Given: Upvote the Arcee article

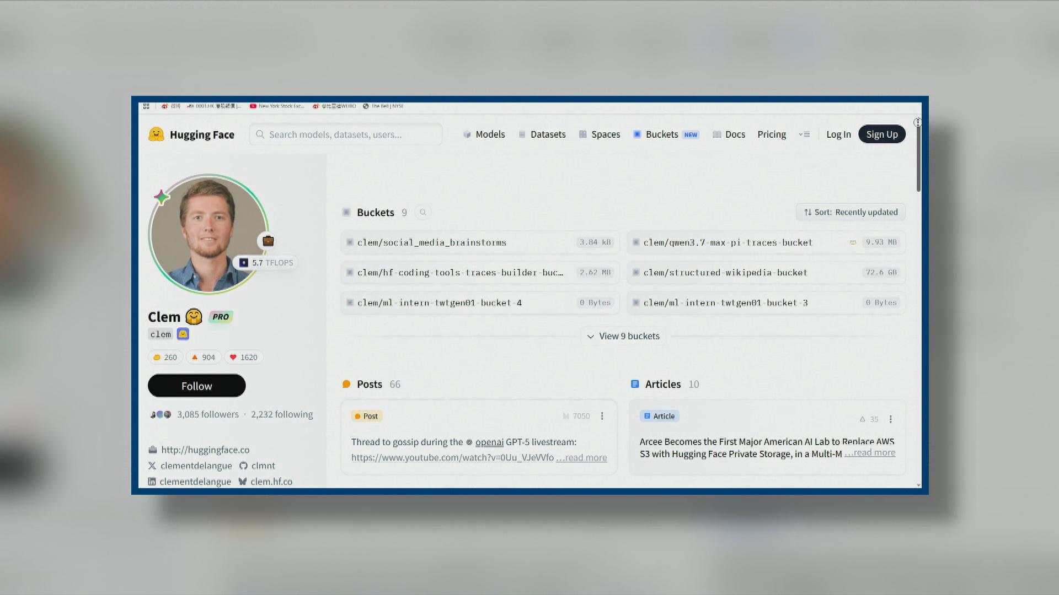Looking at the screenshot, I should [x=869, y=419].
